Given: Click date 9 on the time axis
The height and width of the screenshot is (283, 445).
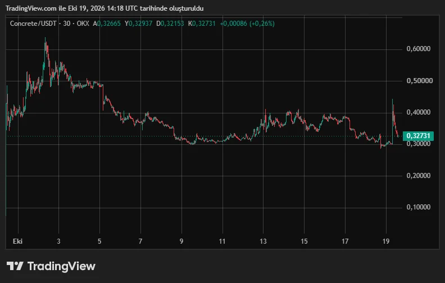Looking at the screenshot, I should point(181,241).
